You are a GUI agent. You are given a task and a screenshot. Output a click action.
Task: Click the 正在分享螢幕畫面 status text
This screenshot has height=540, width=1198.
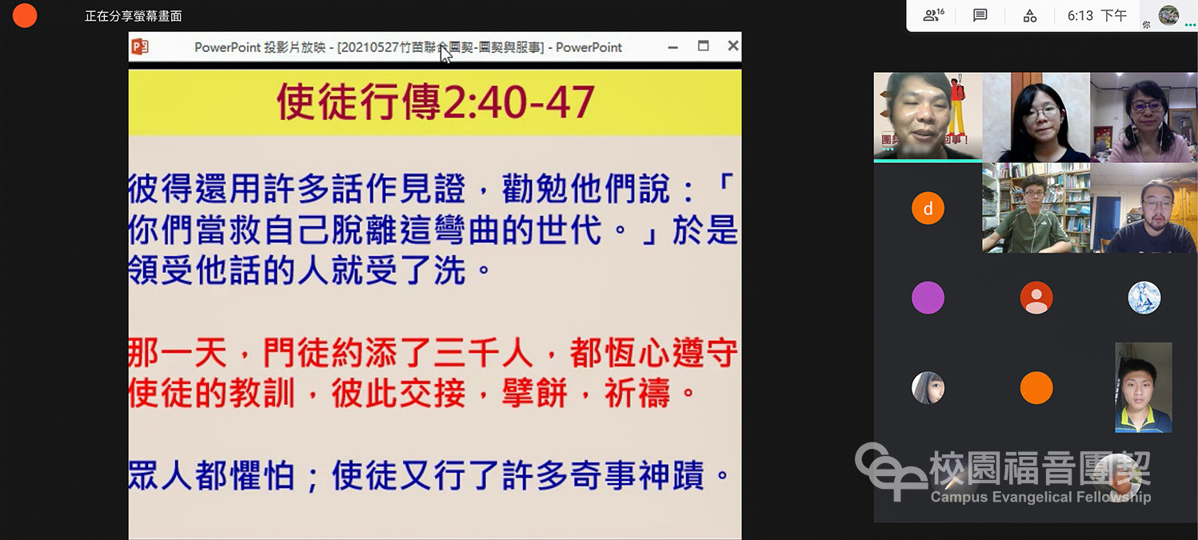click(x=134, y=16)
